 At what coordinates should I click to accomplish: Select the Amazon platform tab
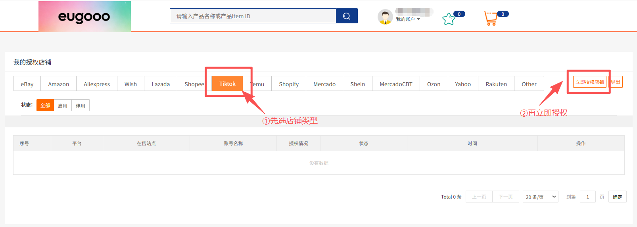click(x=59, y=84)
